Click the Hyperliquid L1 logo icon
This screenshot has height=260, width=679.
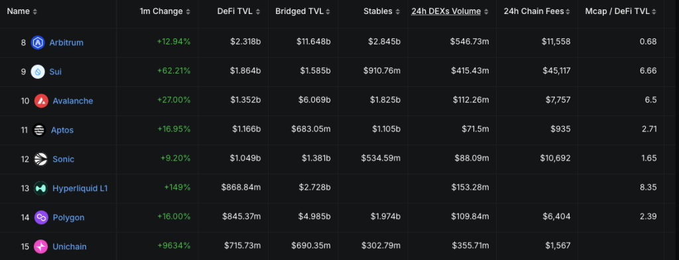tap(40, 188)
